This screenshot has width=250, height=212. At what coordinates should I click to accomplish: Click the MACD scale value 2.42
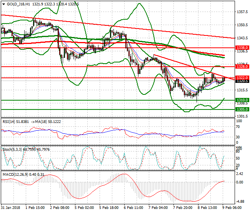point(240,174)
